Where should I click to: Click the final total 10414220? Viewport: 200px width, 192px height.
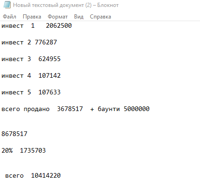pyautogui.click(x=46, y=175)
